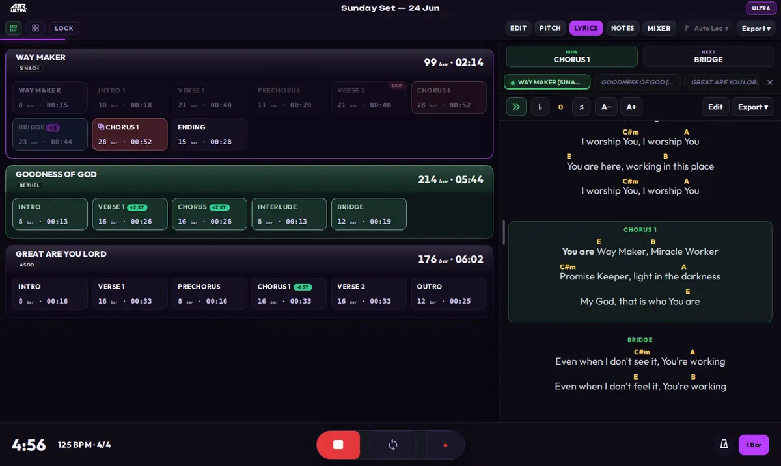Viewport: 781px width, 466px height.
Task: Switch to the NOTES tab
Action: pos(623,28)
